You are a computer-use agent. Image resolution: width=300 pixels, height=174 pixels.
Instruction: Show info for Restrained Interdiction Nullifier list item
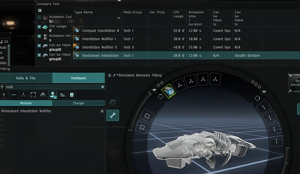102,111
